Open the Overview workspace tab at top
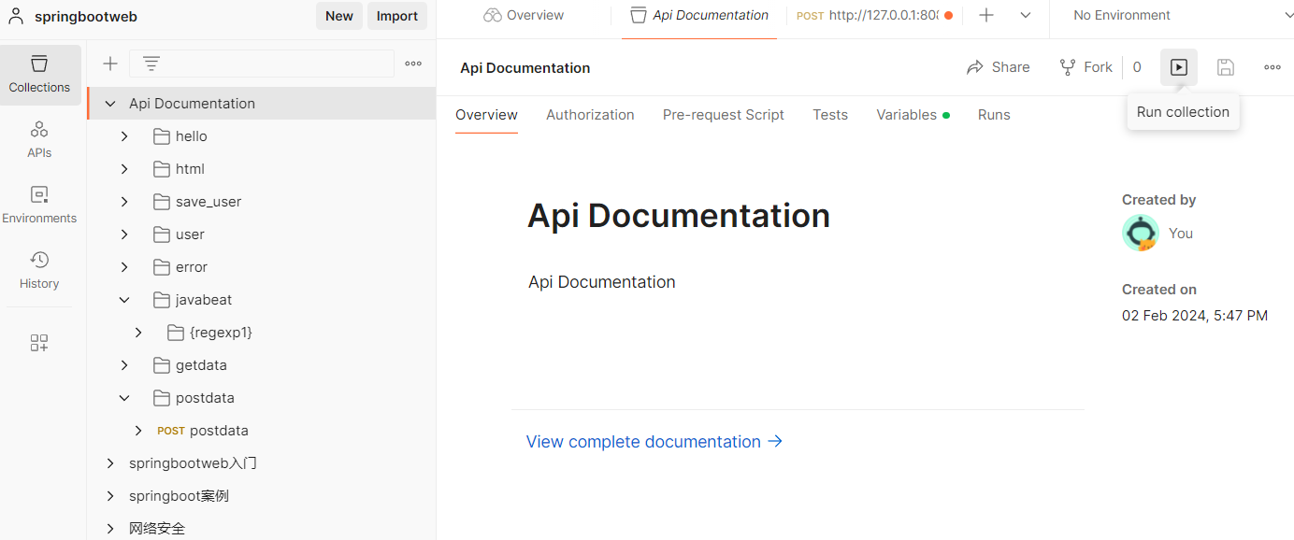Image resolution: width=1294 pixels, height=540 pixels. [x=524, y=15]
